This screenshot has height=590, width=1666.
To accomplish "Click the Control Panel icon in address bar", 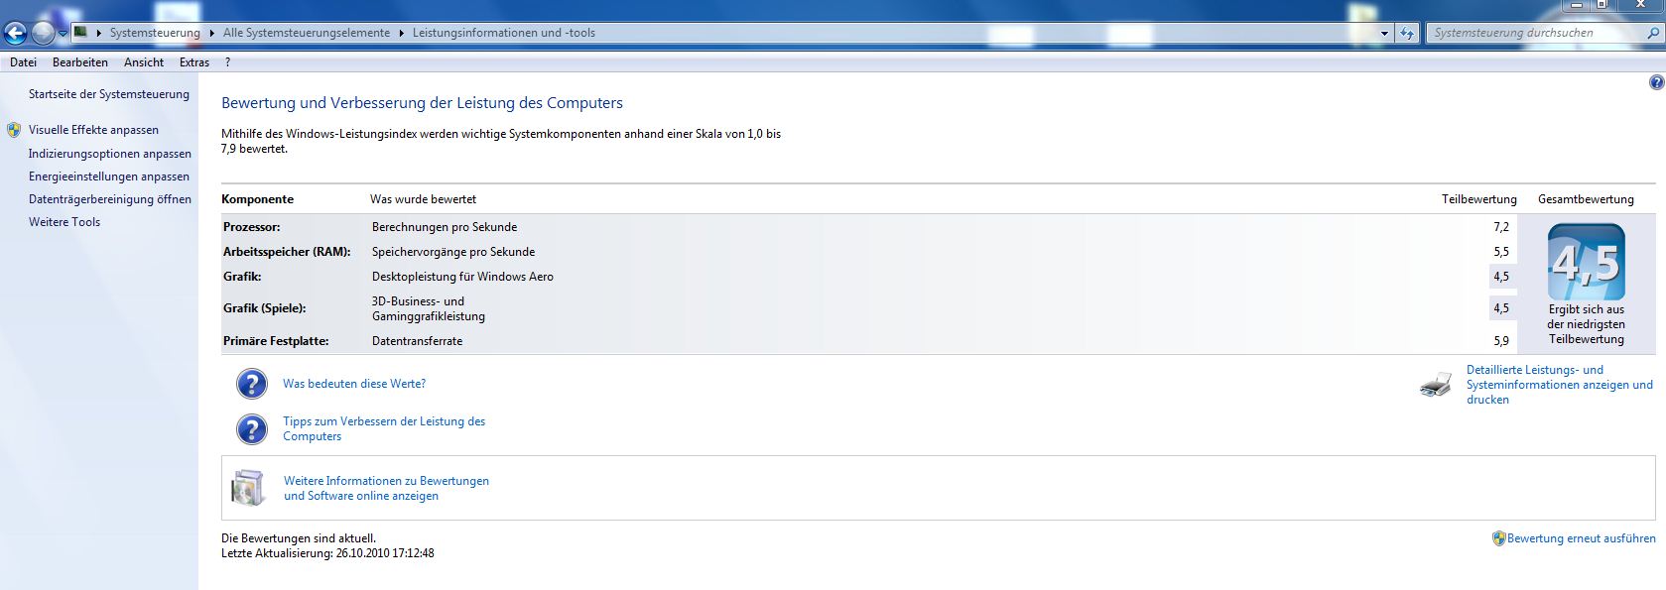I will click(81, 32).
